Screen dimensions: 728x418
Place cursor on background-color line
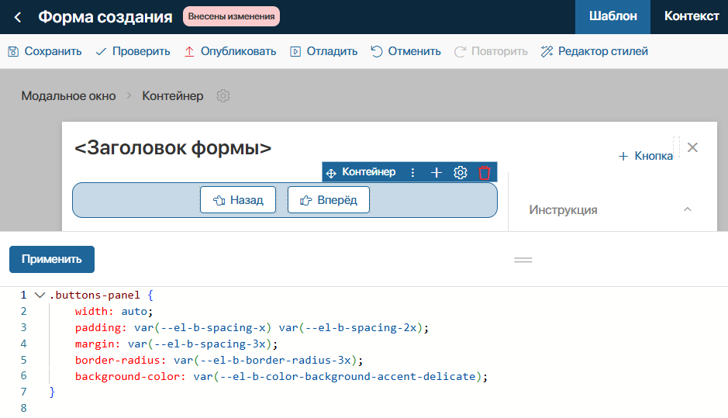[281, 376]
